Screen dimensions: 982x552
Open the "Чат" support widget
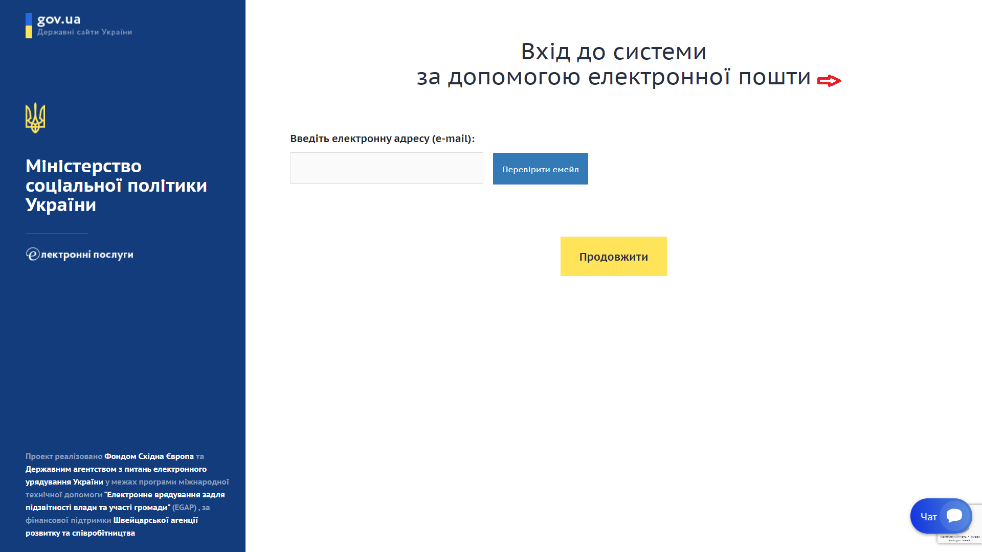pos(929,517)
